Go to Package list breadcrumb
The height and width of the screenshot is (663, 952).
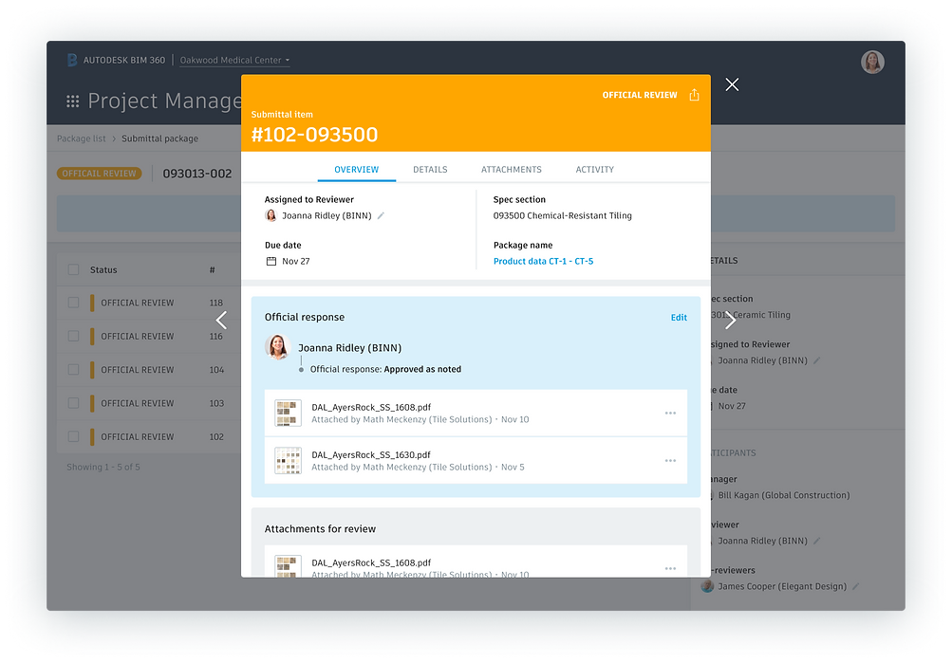coord(82,138)
